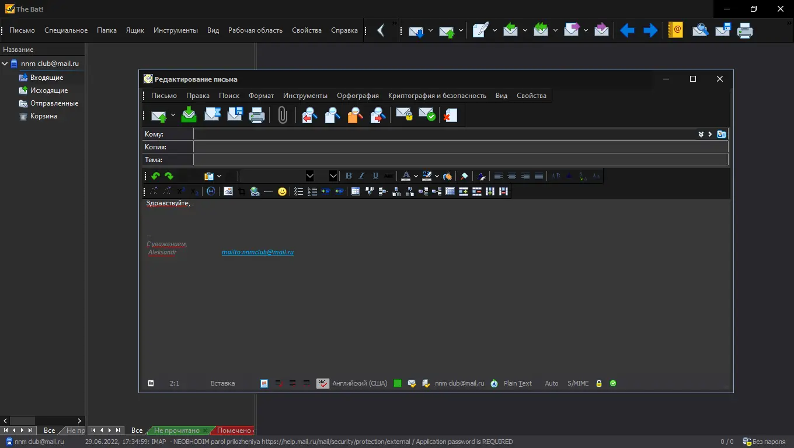Click the Reply green arrow envelope icon
The width and height of the screenshot is (794, 448).
(510, 30)
